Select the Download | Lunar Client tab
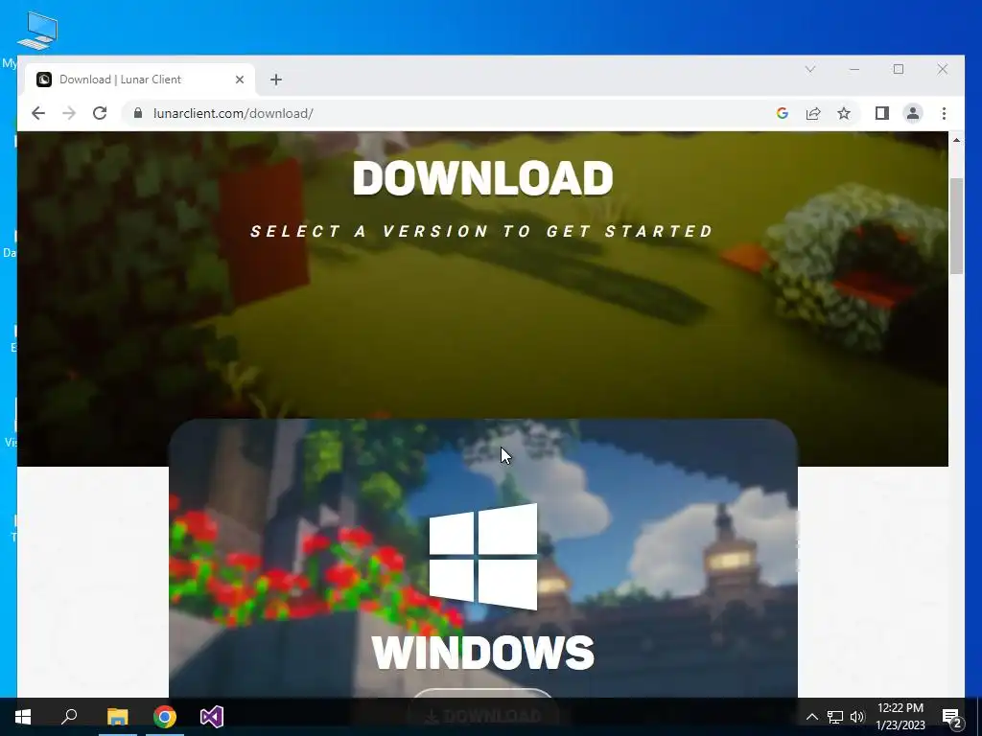Viewport: 982px width, 736px height. pyautogui.click(x=140, y=80)
